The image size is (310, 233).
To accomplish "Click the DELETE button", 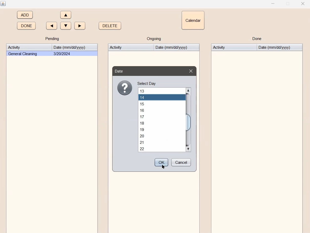I will (110, 26).
